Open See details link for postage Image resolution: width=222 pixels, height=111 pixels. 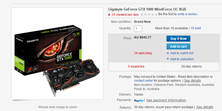pyautogui.click(x=192, y=81)
